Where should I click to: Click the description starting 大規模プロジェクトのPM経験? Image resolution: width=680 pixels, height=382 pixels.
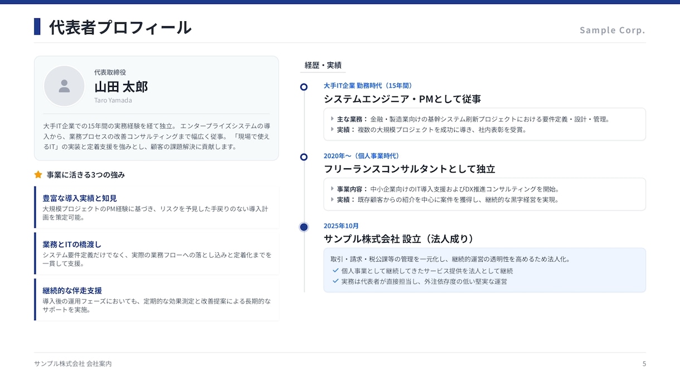point(157,213)
